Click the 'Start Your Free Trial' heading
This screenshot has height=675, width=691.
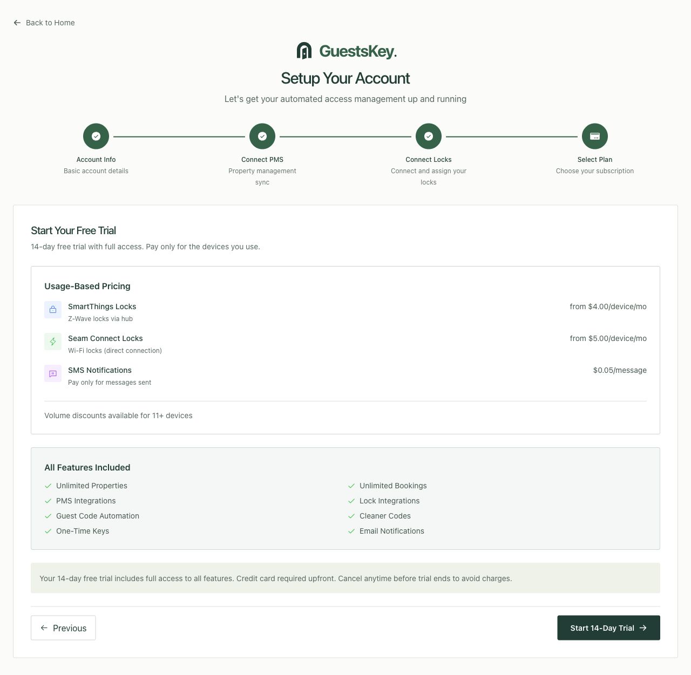click(73, 230)
